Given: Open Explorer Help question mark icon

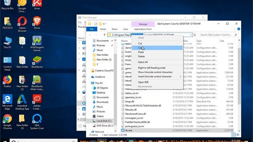Looking at the screenshot, I should (x=239, y=29).
